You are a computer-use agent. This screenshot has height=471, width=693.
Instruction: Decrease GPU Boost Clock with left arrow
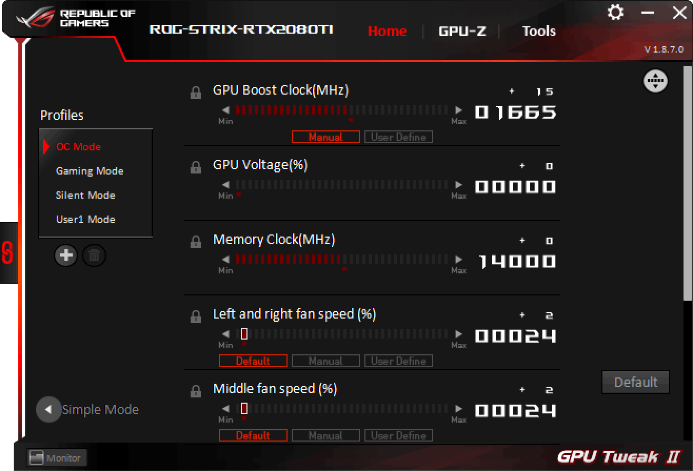[x=226, y=110]
